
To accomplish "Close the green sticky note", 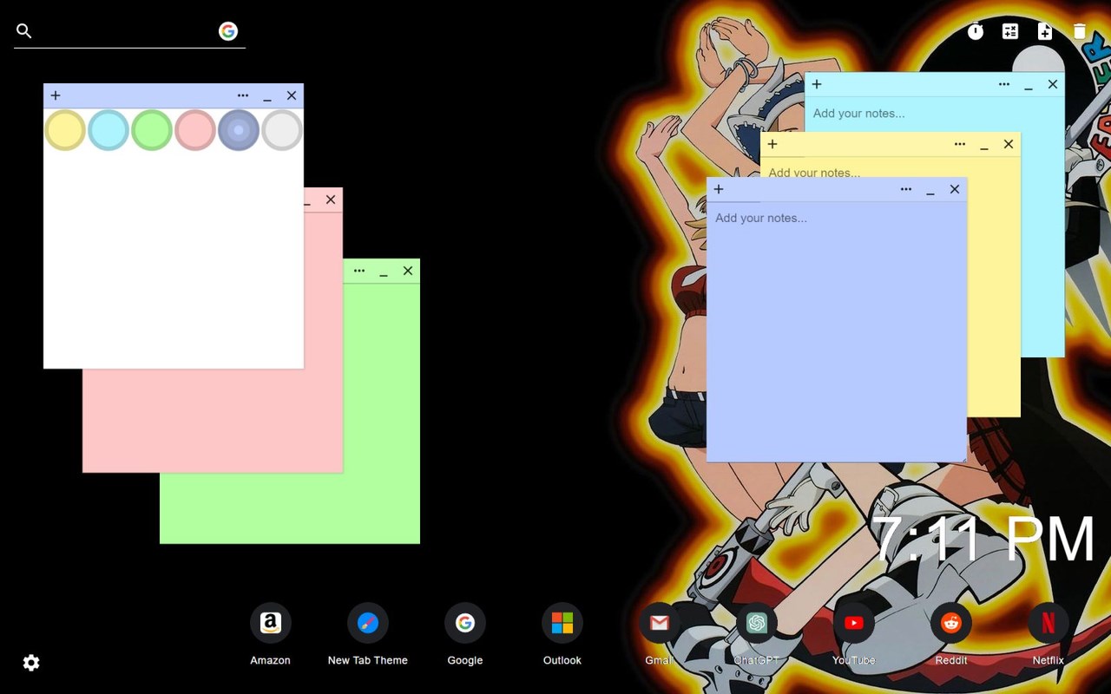I will tap(408, 271).
